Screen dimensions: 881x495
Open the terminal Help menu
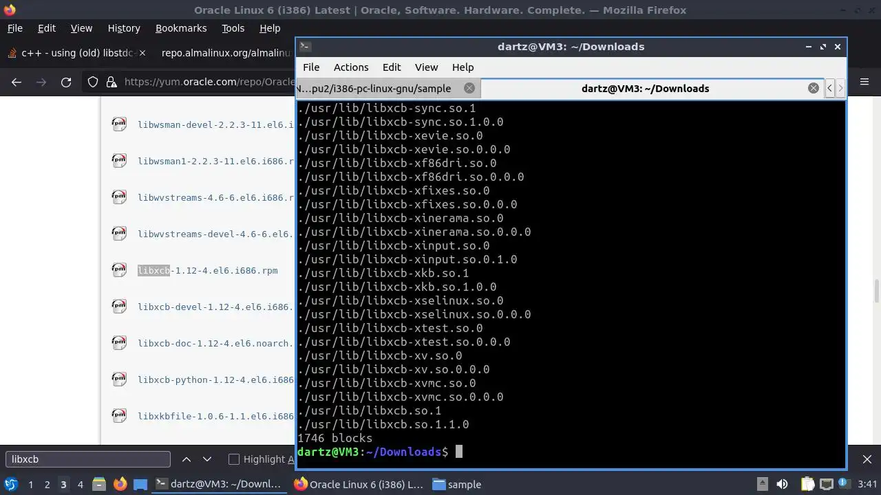[463, 67]
